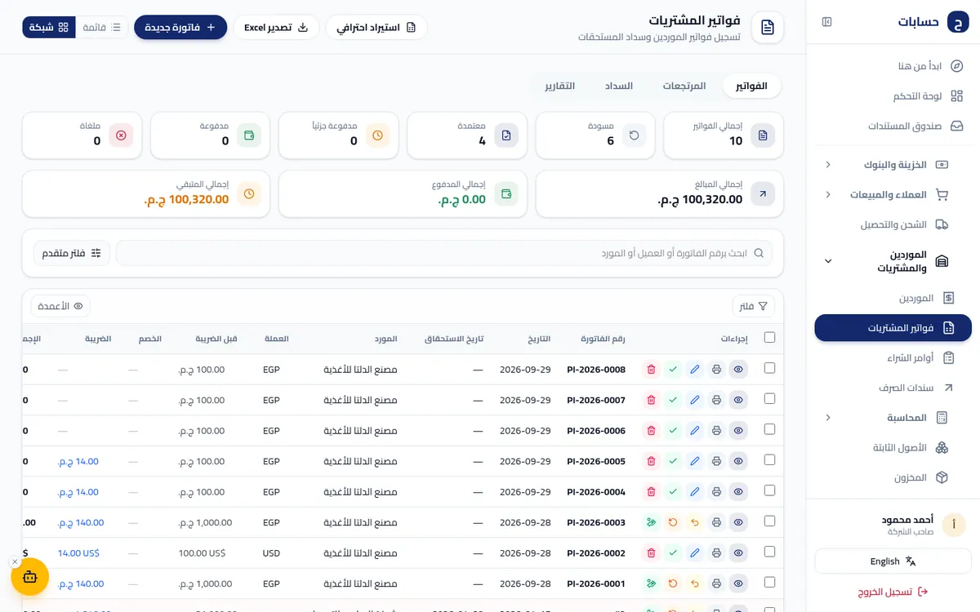Click the cancelled (ملغاة) card icon

point(121,135)
